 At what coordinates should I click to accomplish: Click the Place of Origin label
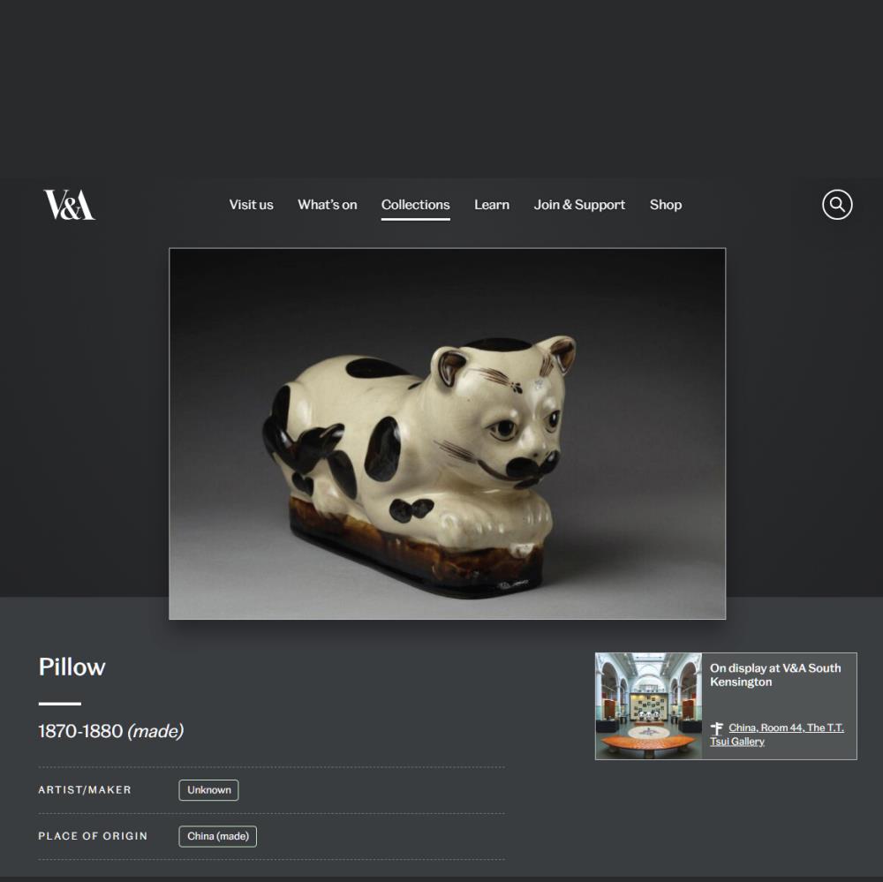(x=93, y=836)
